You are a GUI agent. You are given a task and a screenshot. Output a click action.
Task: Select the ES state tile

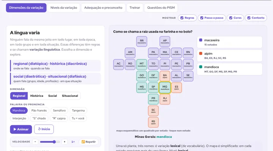coord(176,87)
